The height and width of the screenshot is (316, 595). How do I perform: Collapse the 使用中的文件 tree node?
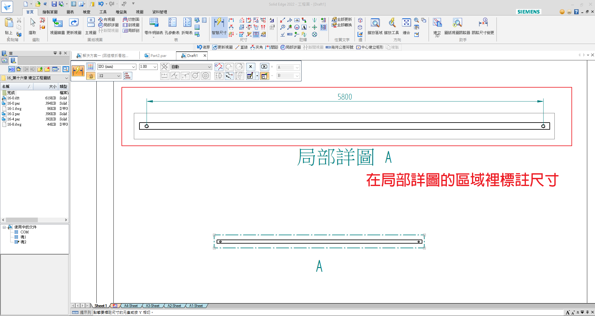[4, 227]
